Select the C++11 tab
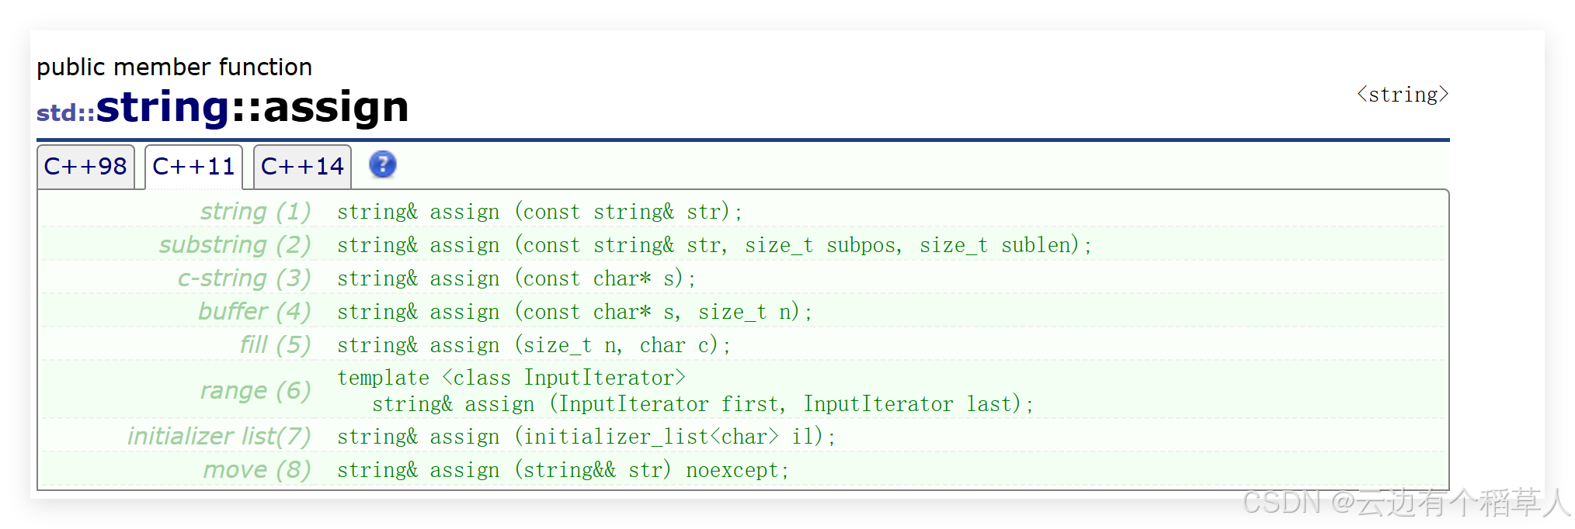Screen dimensions: 1575x529 (x=193, y=166)
